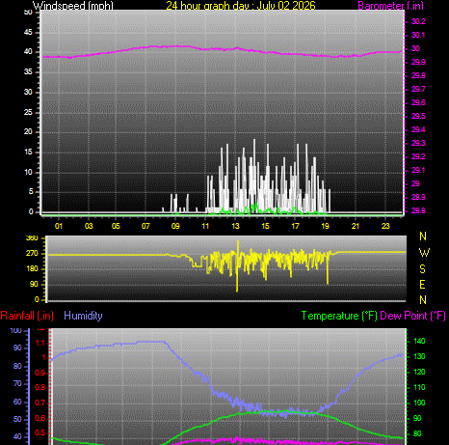Click the 29.7 barometer axis value
449x445 pixels.
coord(418,89)
